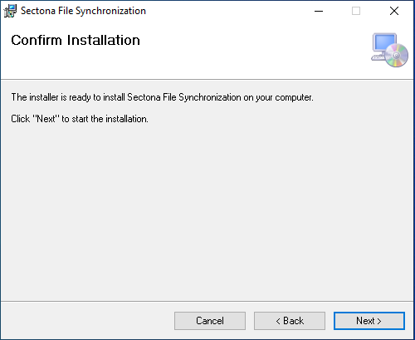The height and width of the screenshot is (340, 415).
Task: Click 'on your computer' in the ready message
Action: coord(278,97)
